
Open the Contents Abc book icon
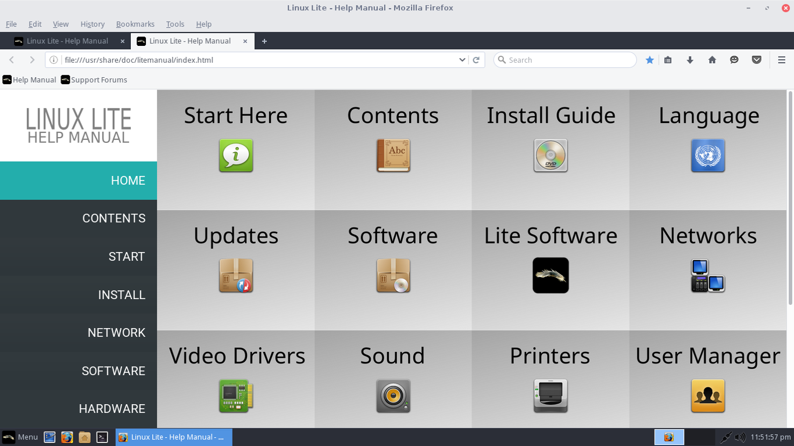pyautogui.click(x=394, y=156)
